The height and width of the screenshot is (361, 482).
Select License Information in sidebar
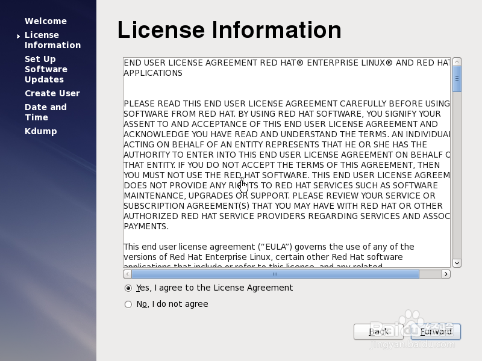point(52,40)
